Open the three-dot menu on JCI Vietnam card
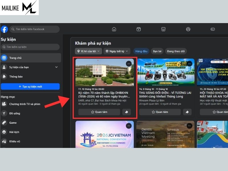 point(129,126)
